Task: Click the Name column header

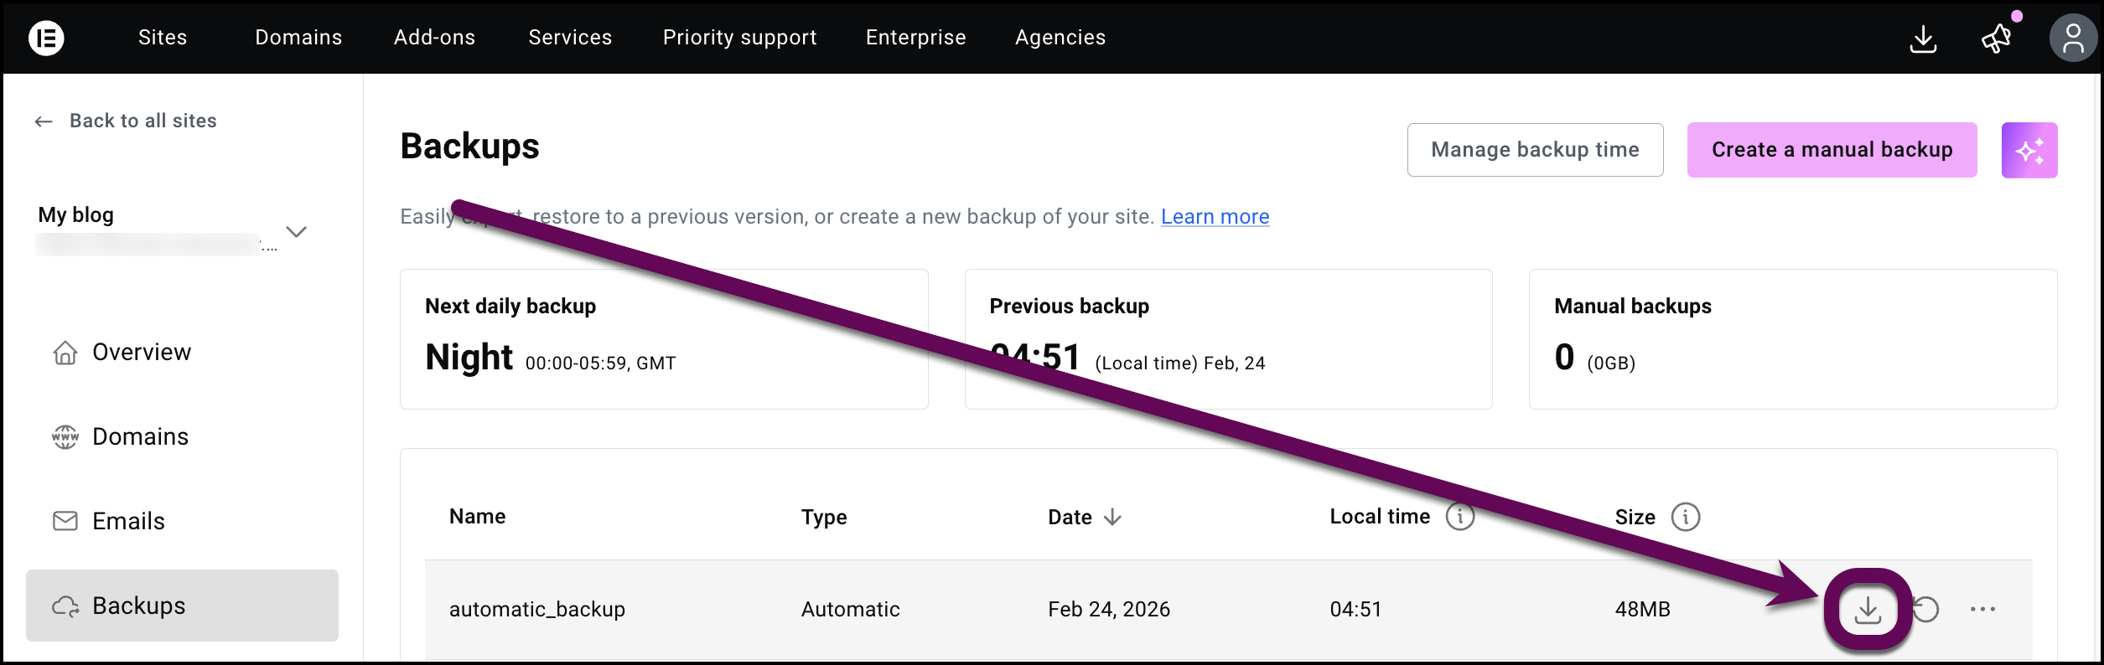Action: [477, 517]
